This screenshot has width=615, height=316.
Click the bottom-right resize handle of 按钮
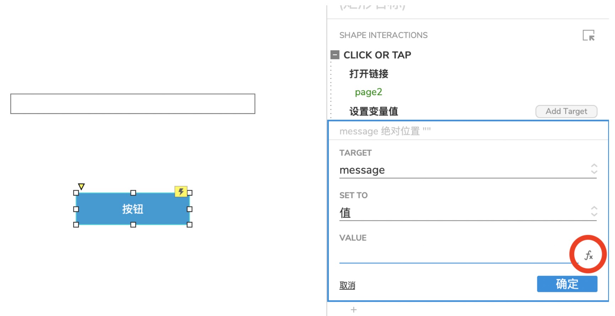tap(190, 225)
